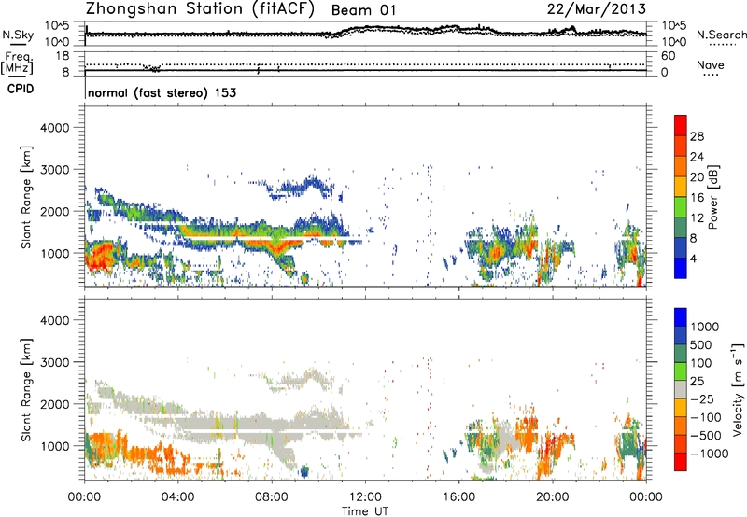This screenshot has width=747, height=517.
Task: Select the 'N.Sky' legend label
Action: 18,35
